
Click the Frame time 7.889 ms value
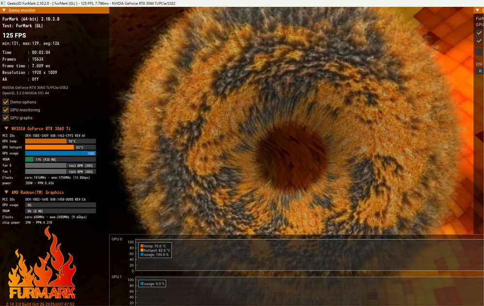[41, 66]
